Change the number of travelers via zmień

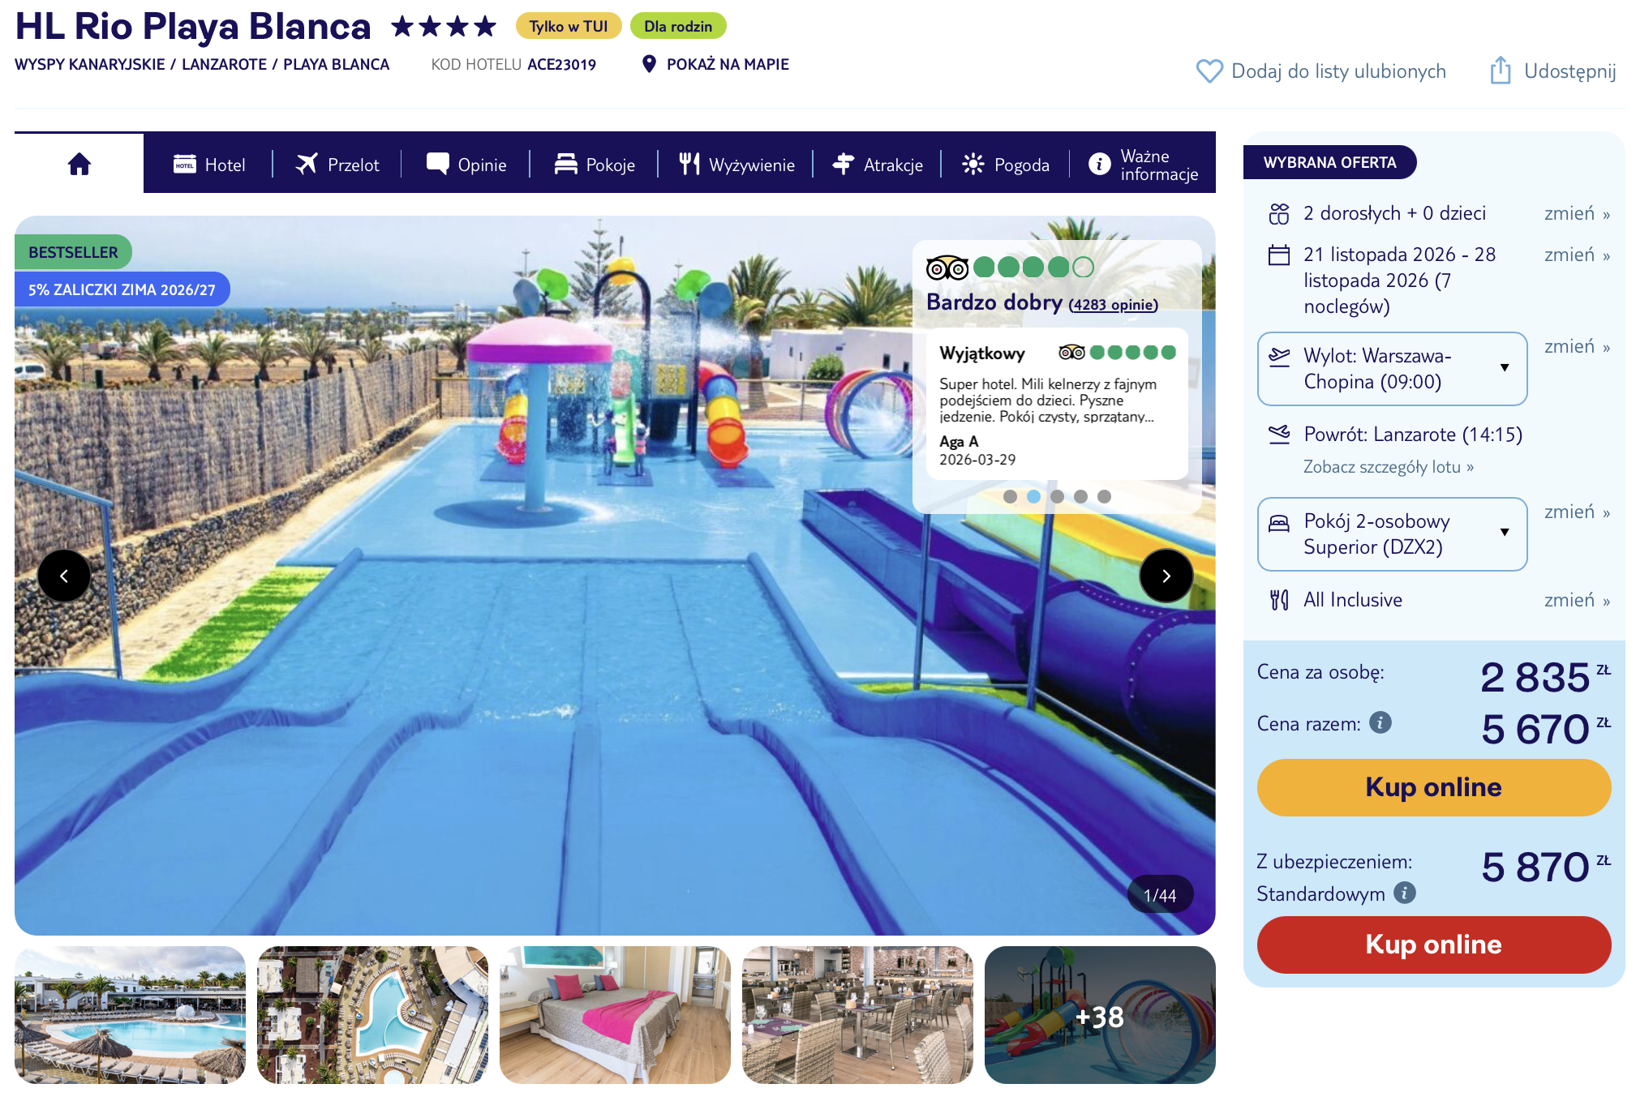pos(1577,213)
